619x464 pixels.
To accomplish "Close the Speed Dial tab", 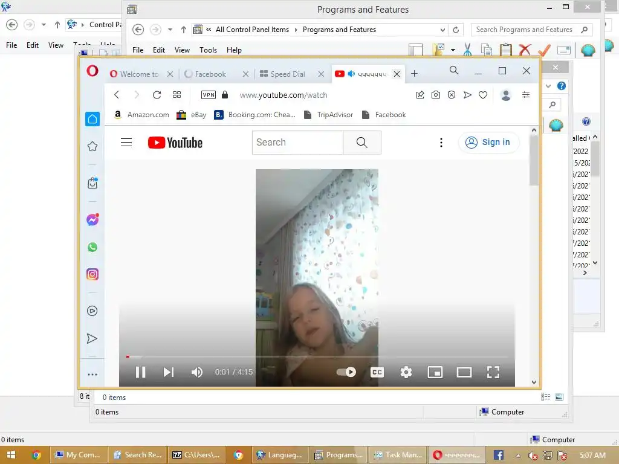I will click(x=321, y=74).
